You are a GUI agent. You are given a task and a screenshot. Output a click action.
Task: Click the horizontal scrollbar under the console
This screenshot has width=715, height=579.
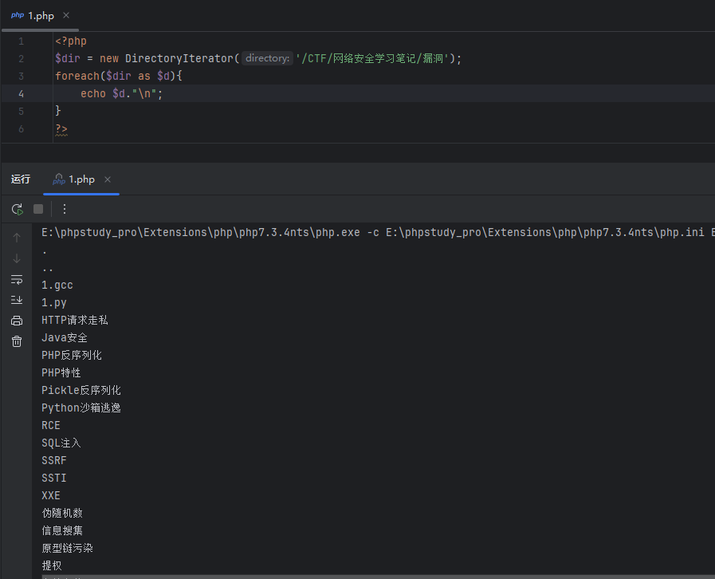(375, 576)
